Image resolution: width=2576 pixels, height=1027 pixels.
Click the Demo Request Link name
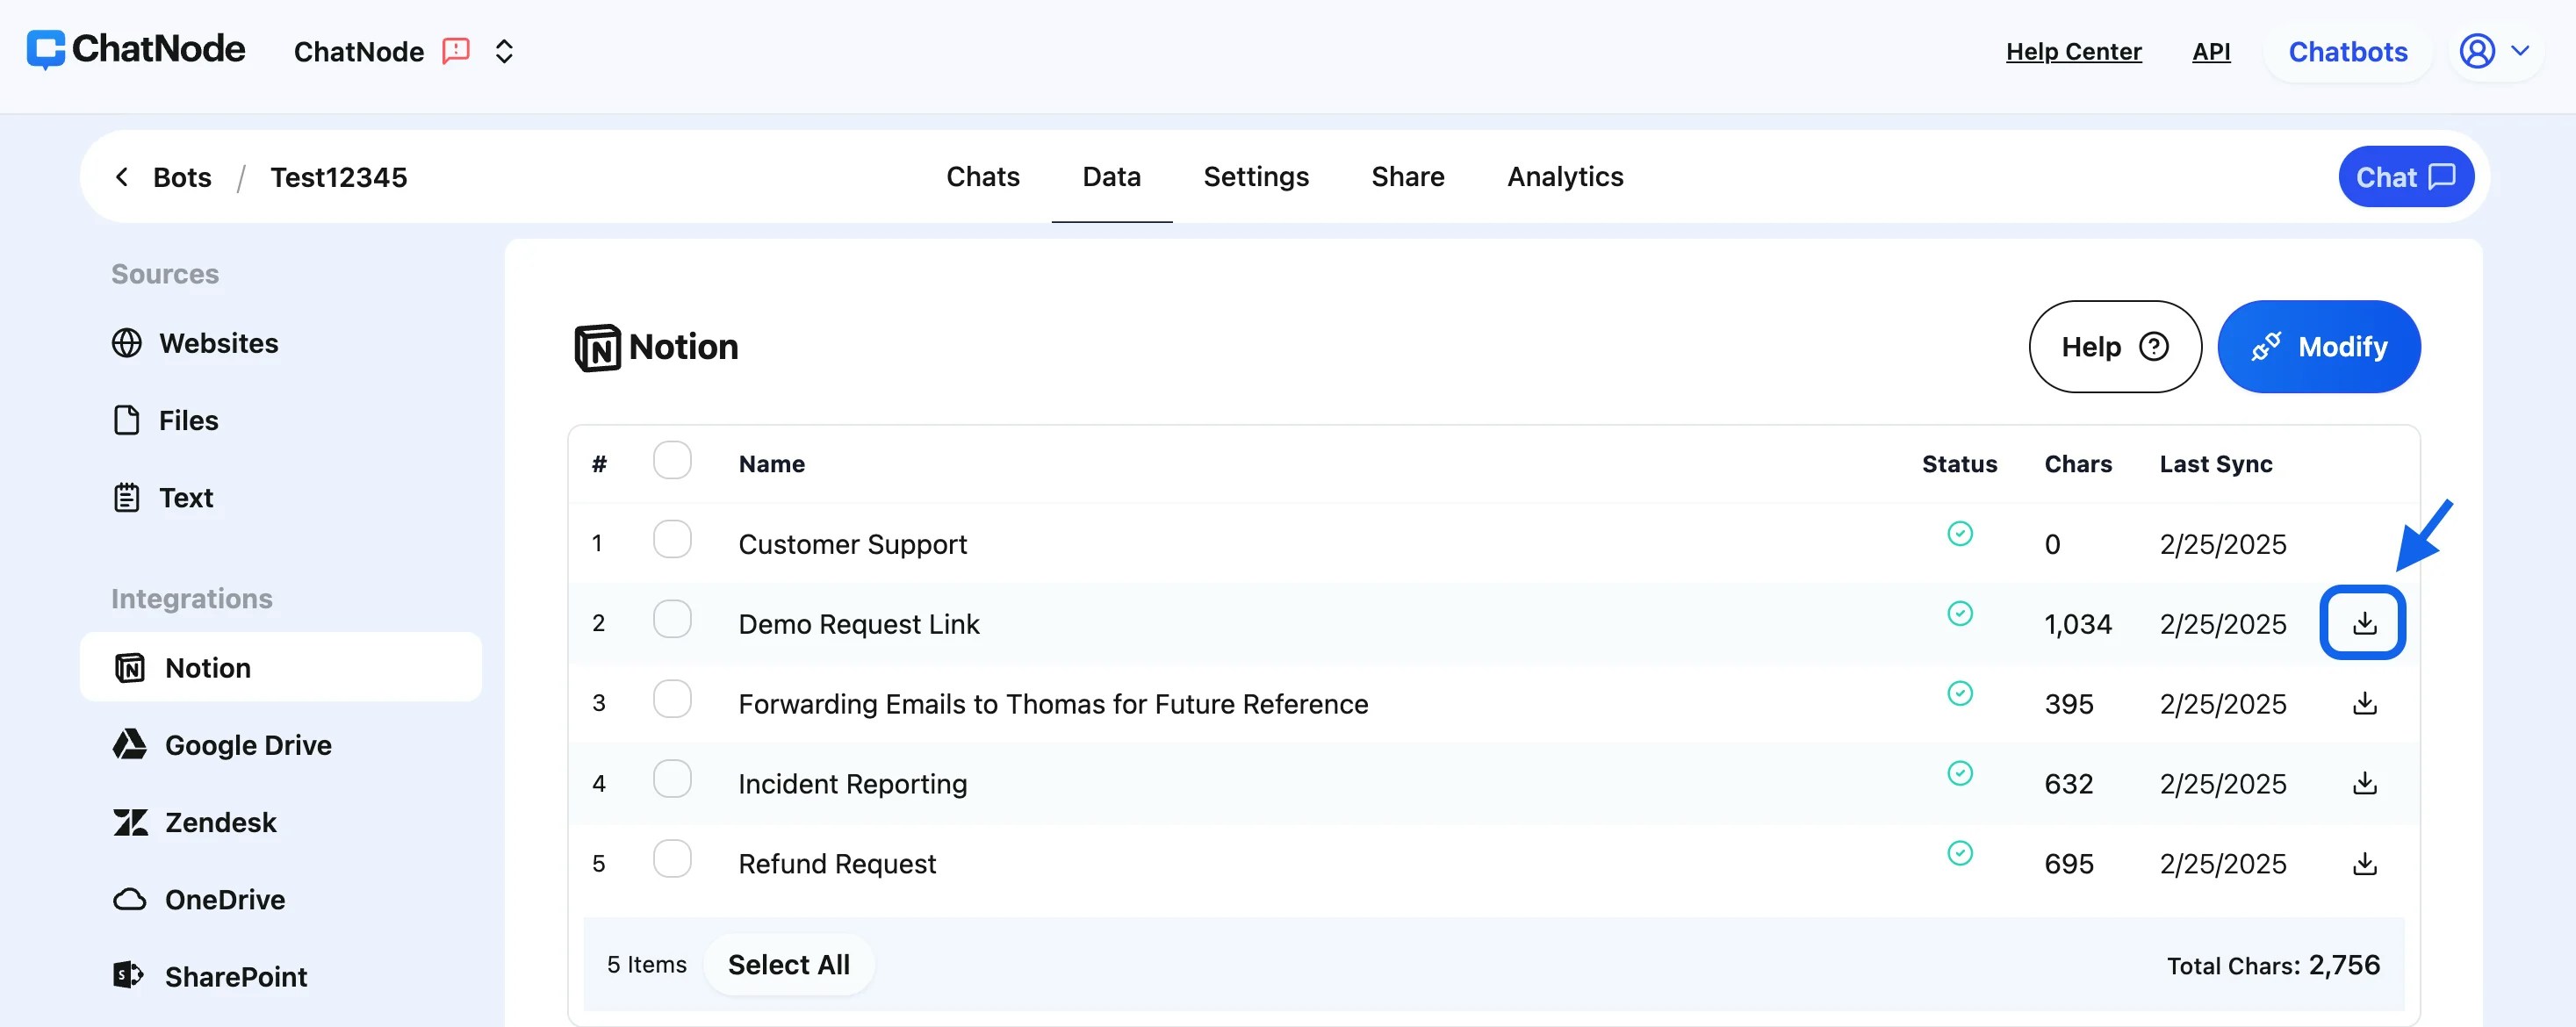click(x=858, y=624)
